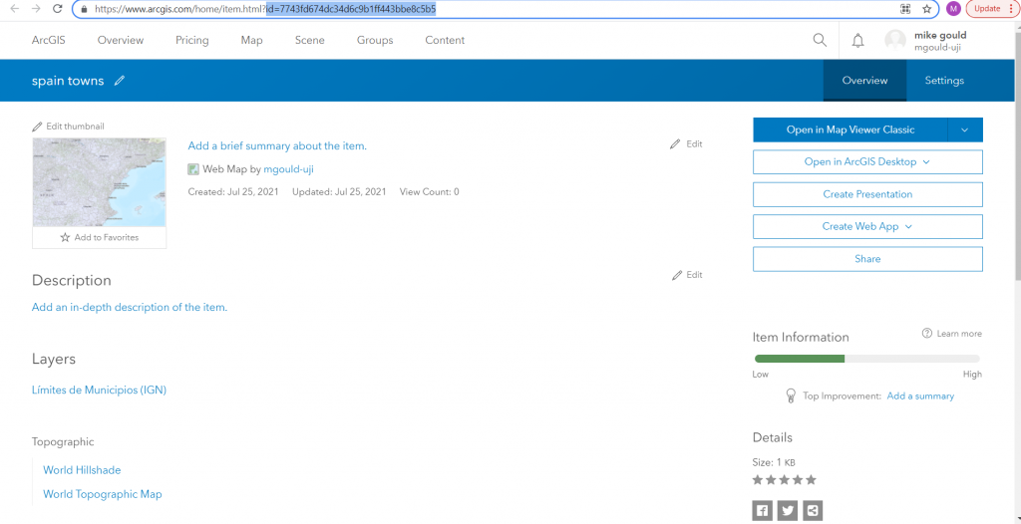Open the Scene menu item
The width and height of the screenshot is (1021, 524).
pos(310,41)
